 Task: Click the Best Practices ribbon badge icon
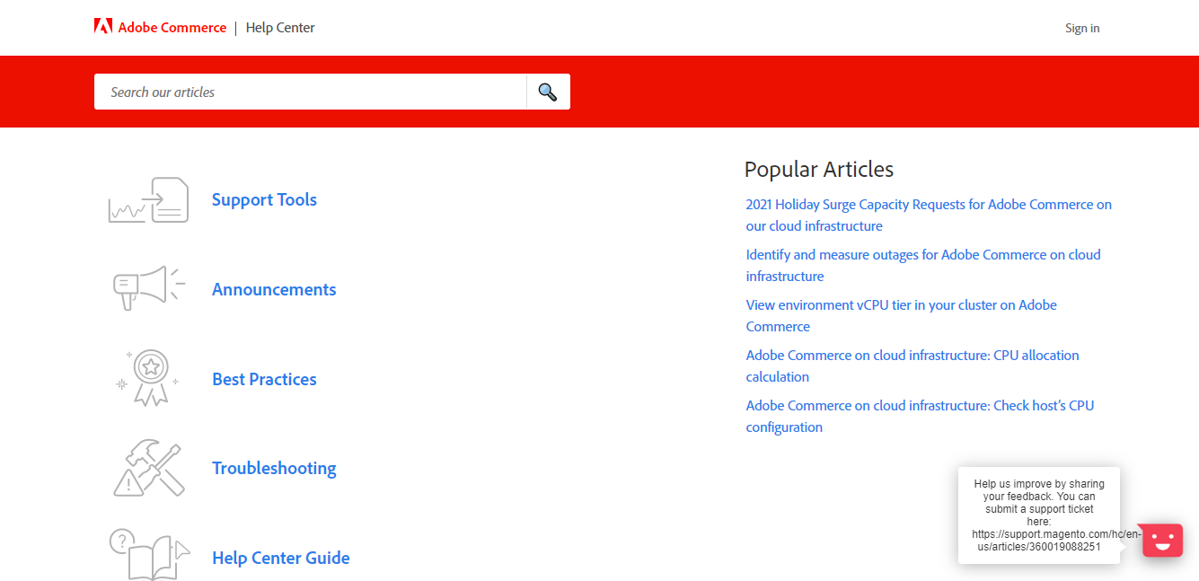(149, 378)
